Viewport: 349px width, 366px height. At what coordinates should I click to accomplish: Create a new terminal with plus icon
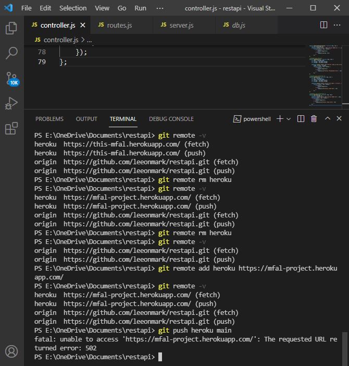280,119
